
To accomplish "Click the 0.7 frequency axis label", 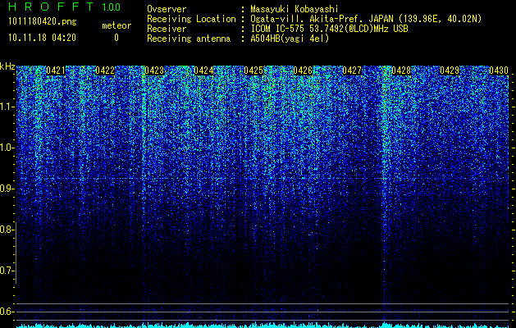I will (x=6, y=271).
